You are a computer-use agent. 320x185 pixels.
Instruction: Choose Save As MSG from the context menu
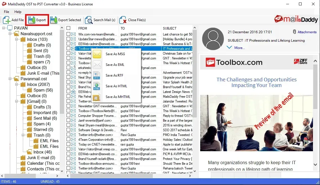(116, 54)
